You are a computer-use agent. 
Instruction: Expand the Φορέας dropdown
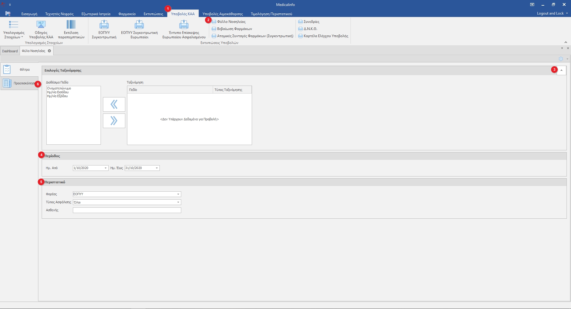[178, 194]
